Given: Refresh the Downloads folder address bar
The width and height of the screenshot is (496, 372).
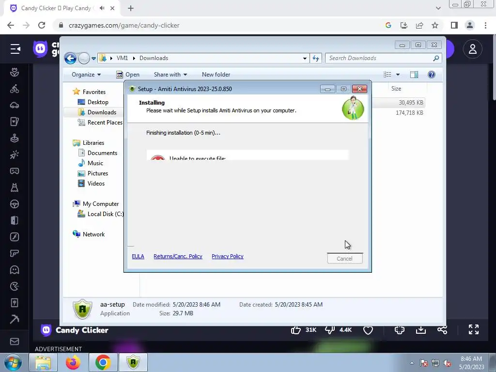Looking at the screenshot, I should [x=316, y=58].
